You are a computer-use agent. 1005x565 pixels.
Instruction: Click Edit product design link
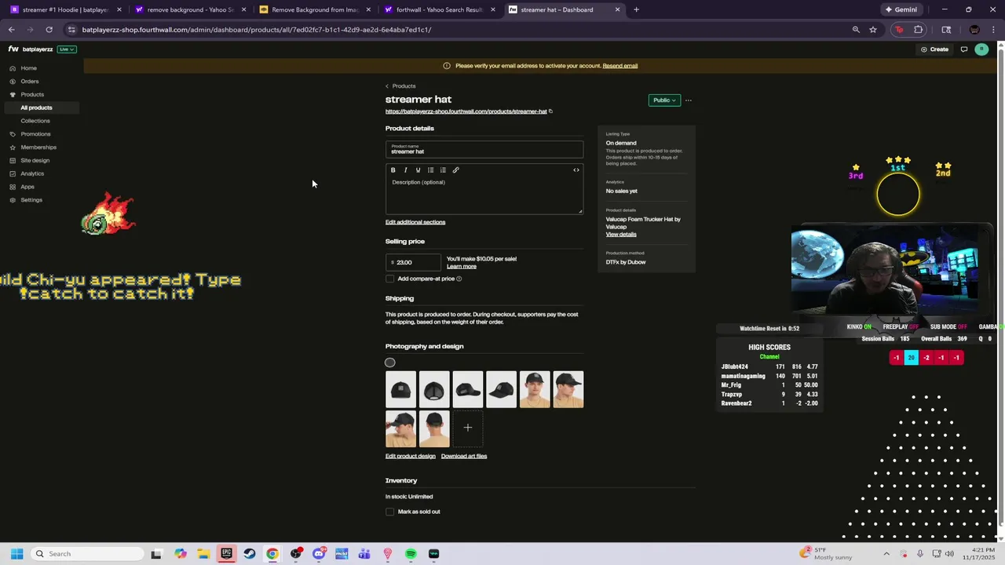pyautogui.click(x=410, y=456)
